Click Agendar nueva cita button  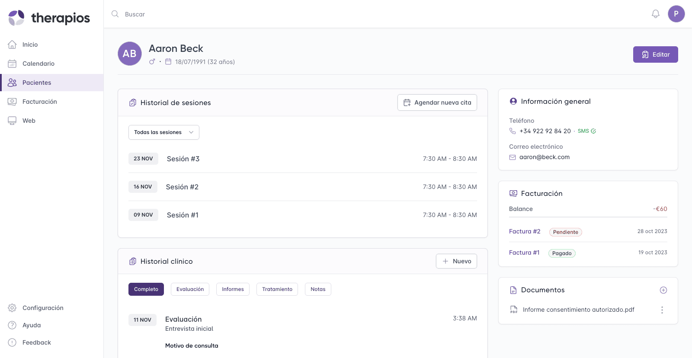(437, 102)
